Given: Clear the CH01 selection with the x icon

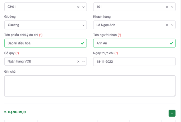Looking at the screenshot, I should [78, 7].
